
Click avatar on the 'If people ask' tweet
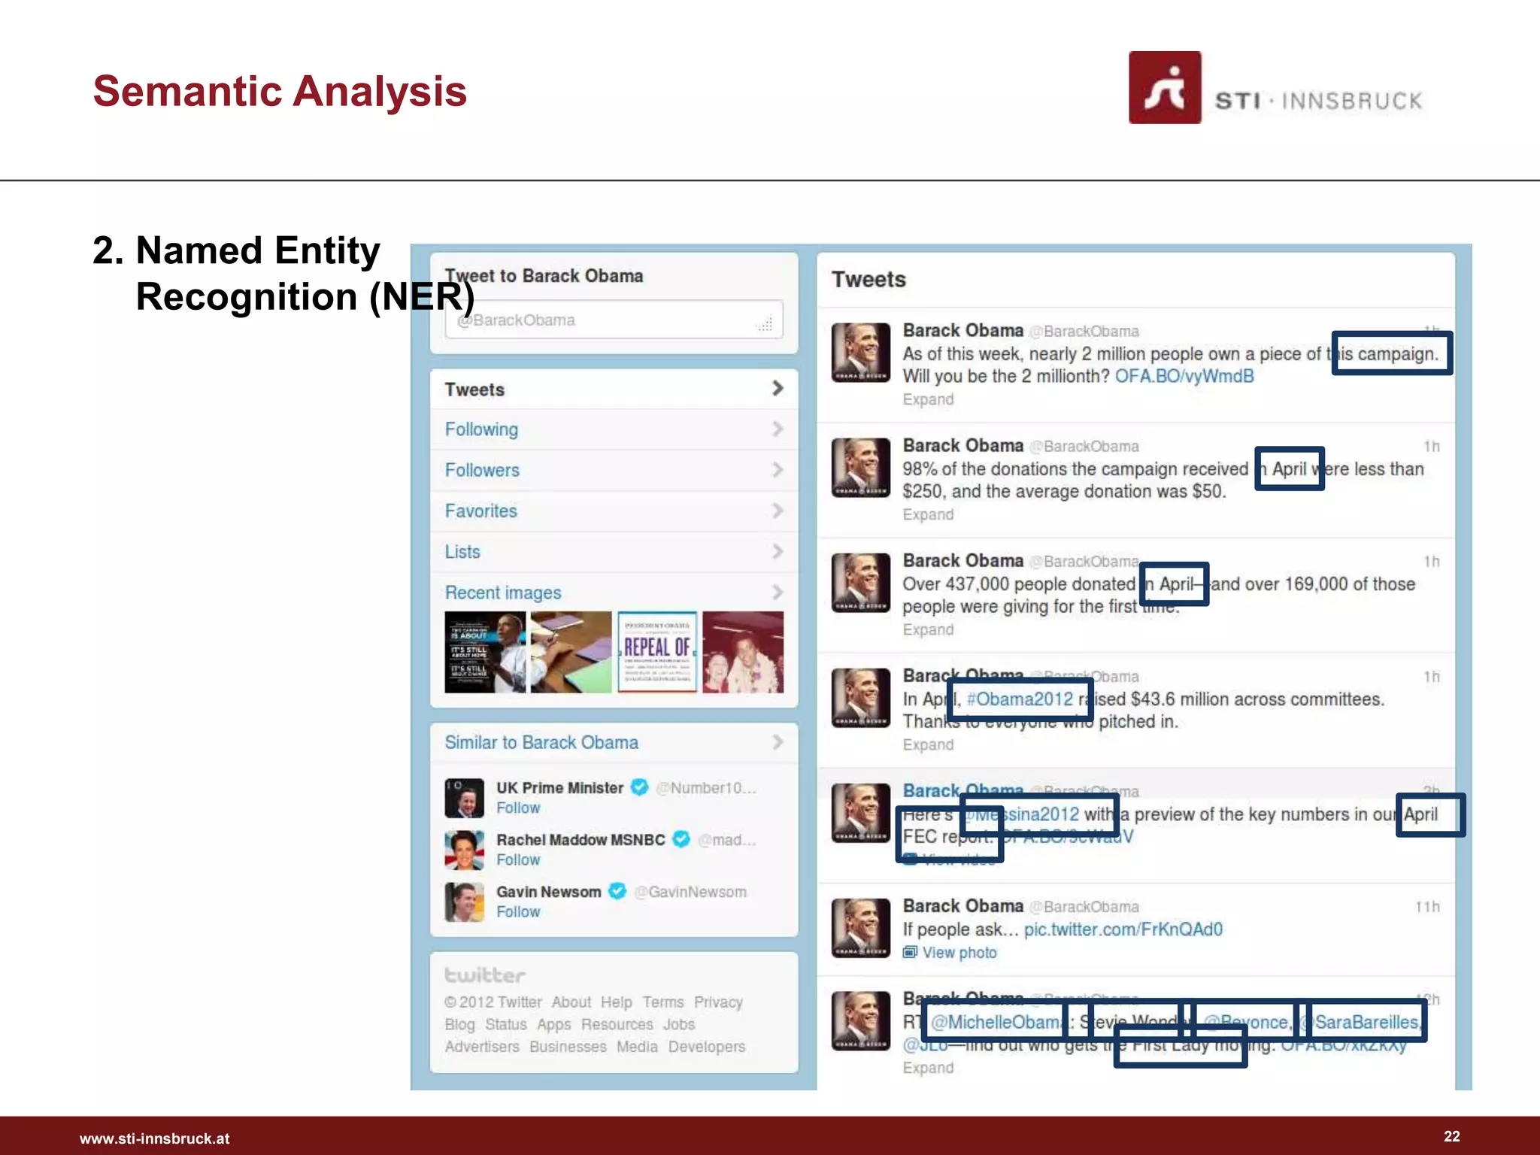point(861,928)
